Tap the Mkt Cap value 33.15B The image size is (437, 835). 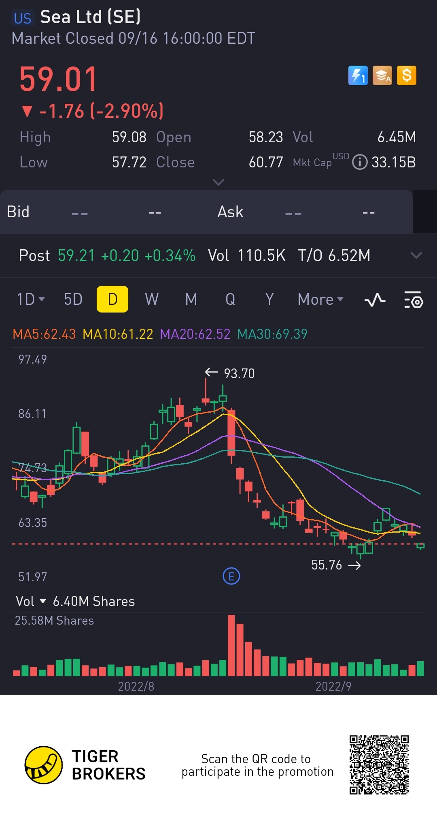(394, 162)
